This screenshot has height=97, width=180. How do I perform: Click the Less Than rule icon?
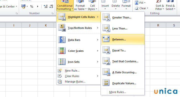106,28
